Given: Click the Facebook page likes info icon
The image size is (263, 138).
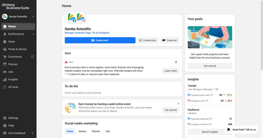Looking at the screenshot, I should pyautogui.click(x=211, y=119).
